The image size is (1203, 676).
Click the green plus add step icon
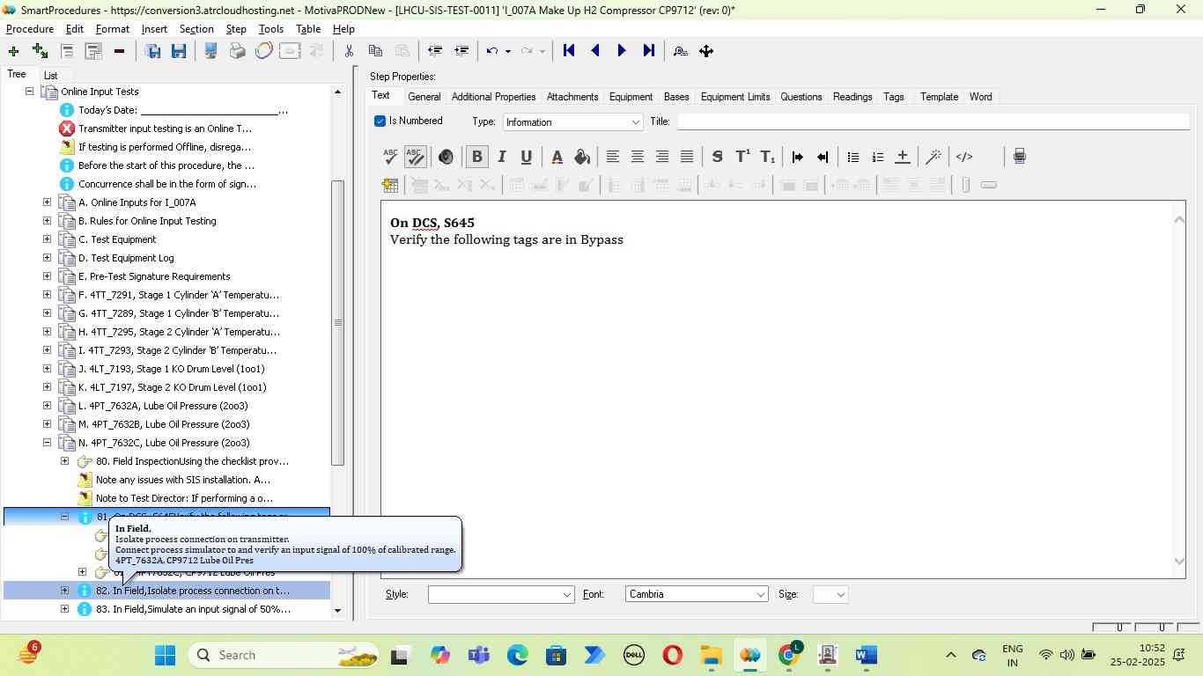[13, 51]
